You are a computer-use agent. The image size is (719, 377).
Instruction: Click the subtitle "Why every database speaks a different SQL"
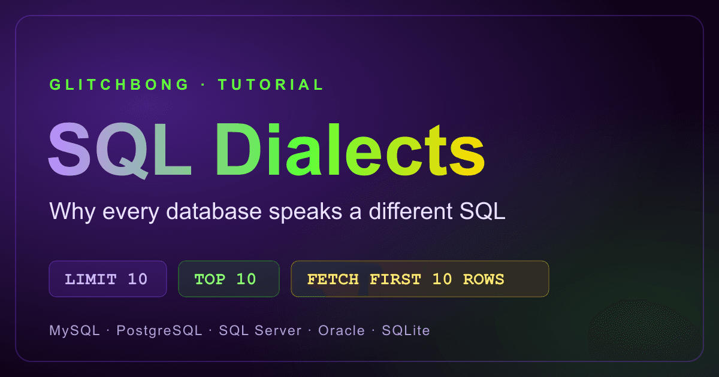pos(277,211)
